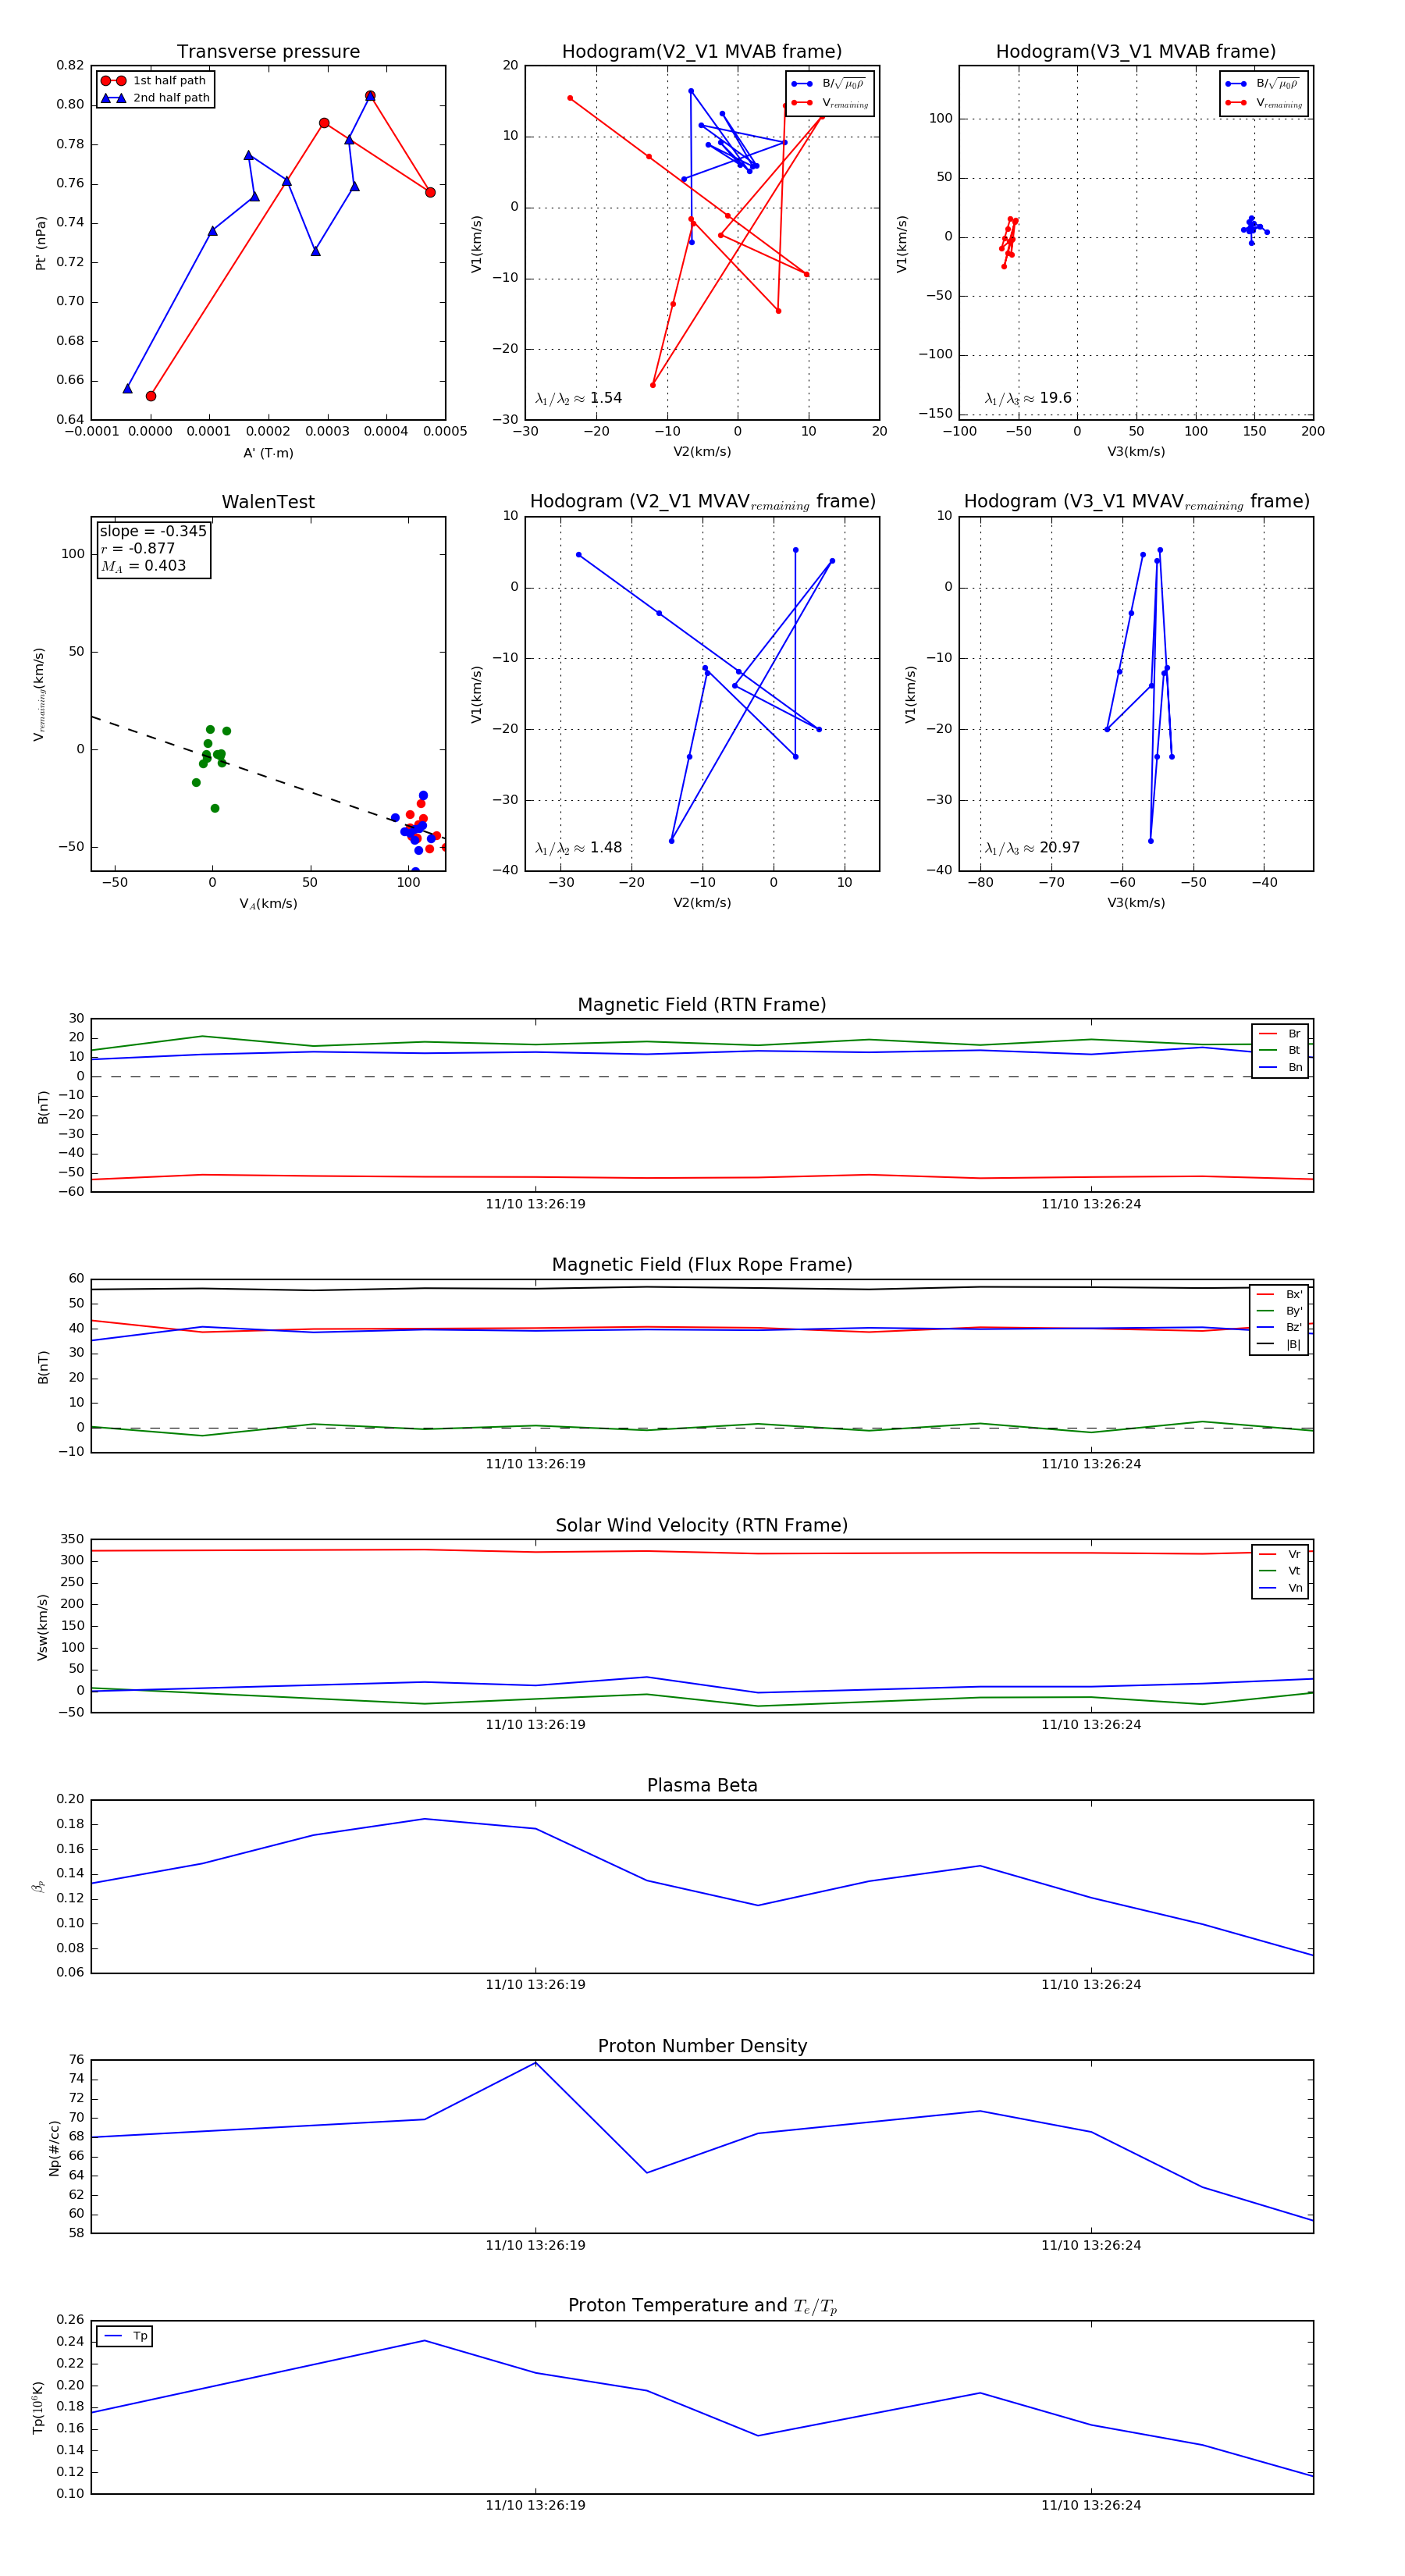Click the 'Tp' legend entry
1405x2576 pixels.
coord(126,2336)
